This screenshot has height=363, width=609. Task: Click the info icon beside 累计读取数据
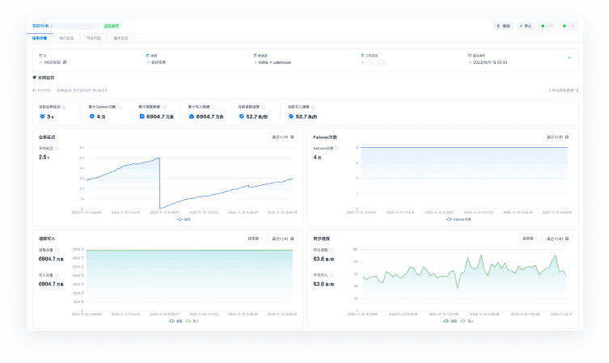click(163, 107)
